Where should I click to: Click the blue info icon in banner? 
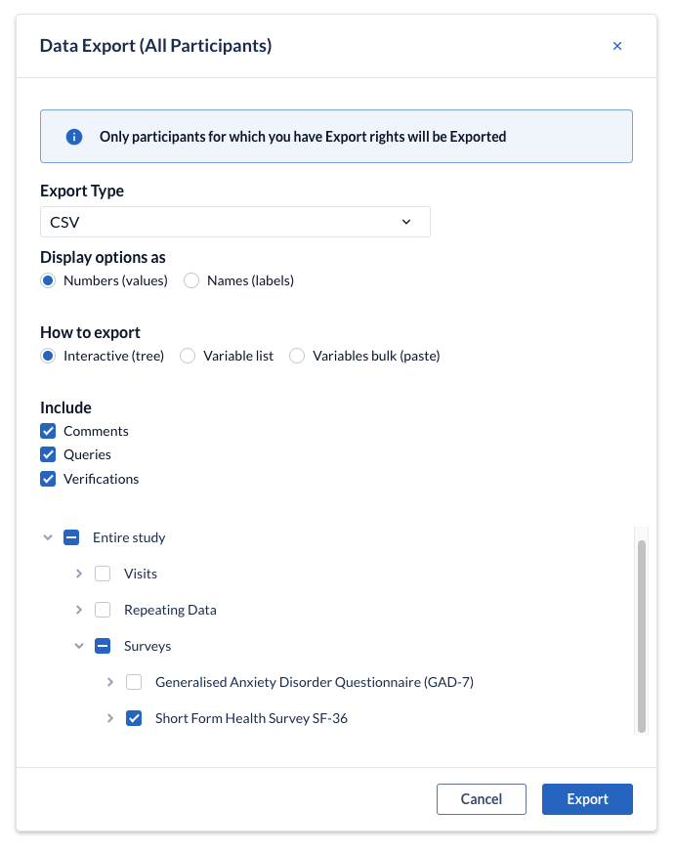74,137
